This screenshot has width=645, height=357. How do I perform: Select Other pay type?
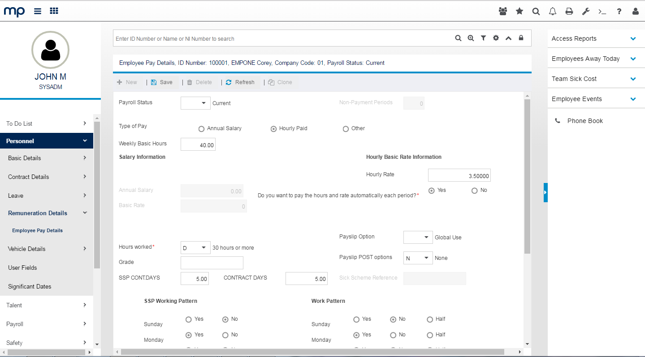346,129
